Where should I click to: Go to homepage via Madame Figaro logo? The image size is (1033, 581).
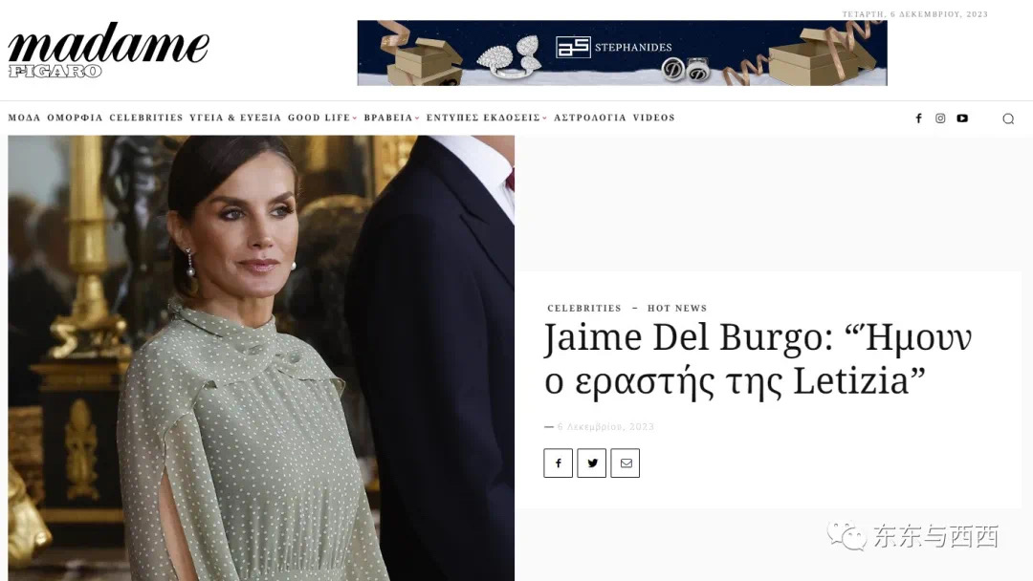[108, 51]
